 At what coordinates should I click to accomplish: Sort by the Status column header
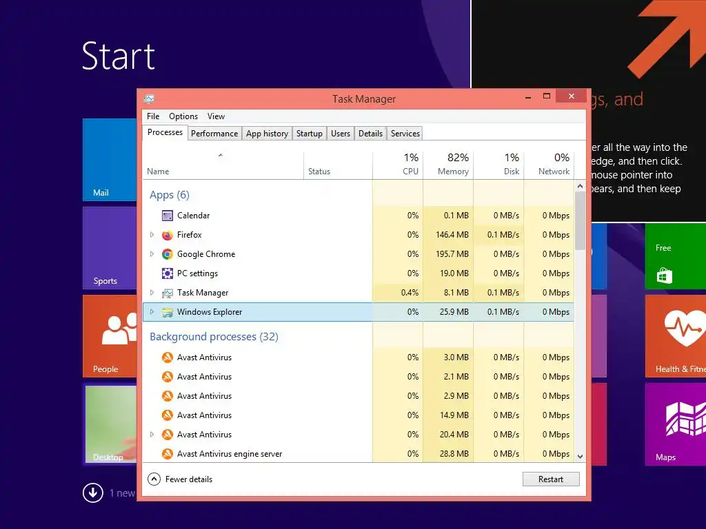click(x=338, y=164)
